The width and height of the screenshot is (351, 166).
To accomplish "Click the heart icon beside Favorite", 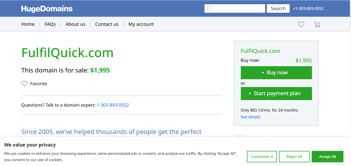I will (24, 84).
